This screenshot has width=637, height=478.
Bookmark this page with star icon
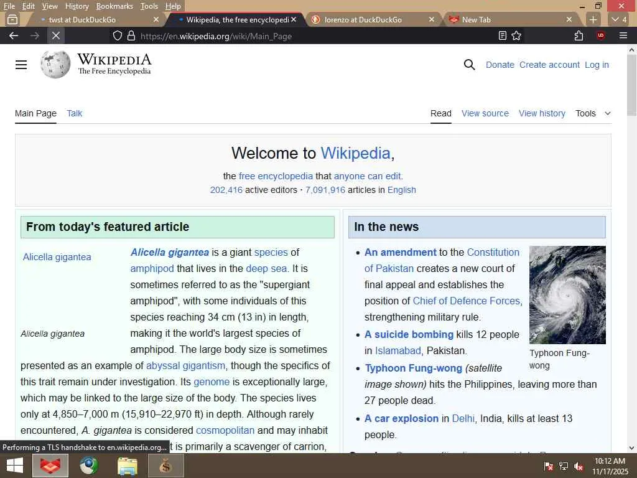click(516, 35)
